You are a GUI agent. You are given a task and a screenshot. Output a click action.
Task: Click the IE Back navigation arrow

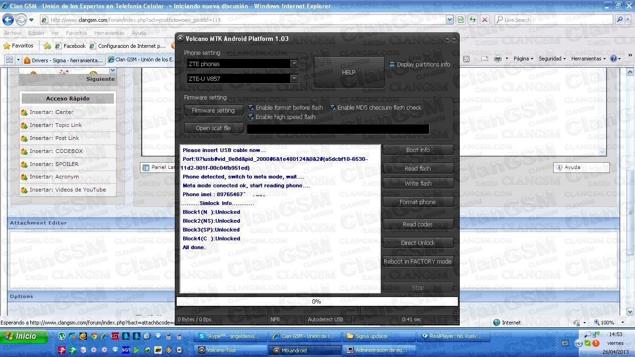coord(8,20)
